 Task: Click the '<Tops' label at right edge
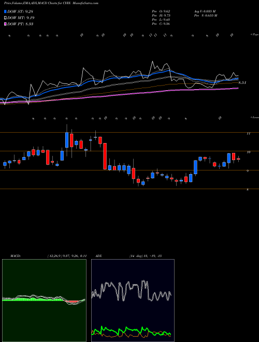coord(254,35)
